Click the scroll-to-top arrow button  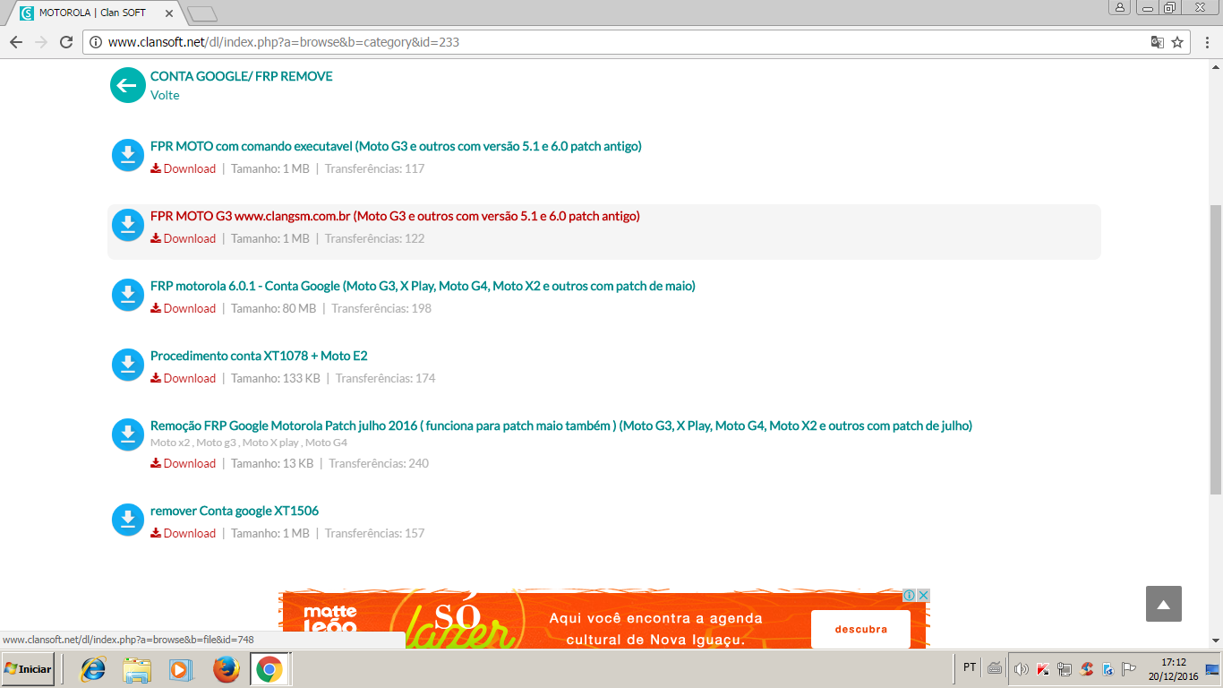point(1164,604)
